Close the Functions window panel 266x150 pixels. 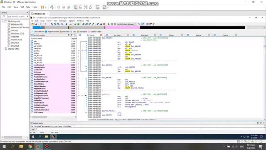75,35
